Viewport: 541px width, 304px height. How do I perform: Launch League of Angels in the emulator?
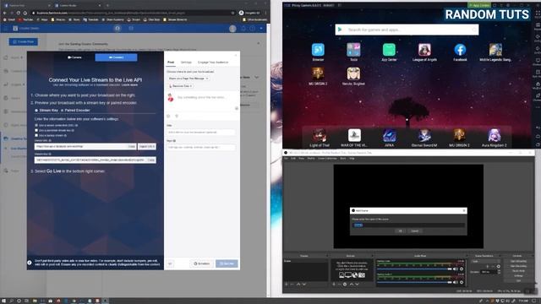pyautogui.click(x=424, y=50)
